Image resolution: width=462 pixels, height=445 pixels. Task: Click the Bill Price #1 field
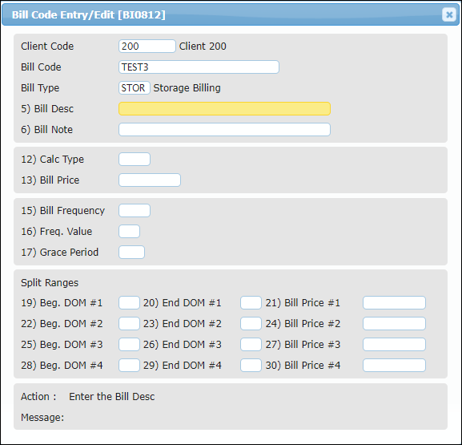tap(394, 303)
